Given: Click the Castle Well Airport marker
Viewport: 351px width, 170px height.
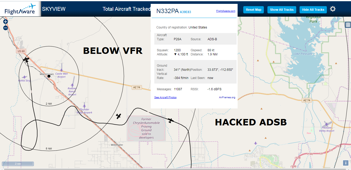Looking at the screenshot, I should [61, 70].
